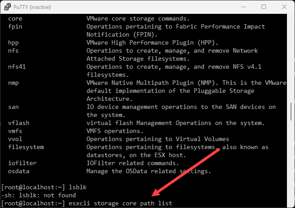Click the "hpp" namespace entry
Image resolution: width=295 pixels, height=208 pixels.
(x=13, y=43)
